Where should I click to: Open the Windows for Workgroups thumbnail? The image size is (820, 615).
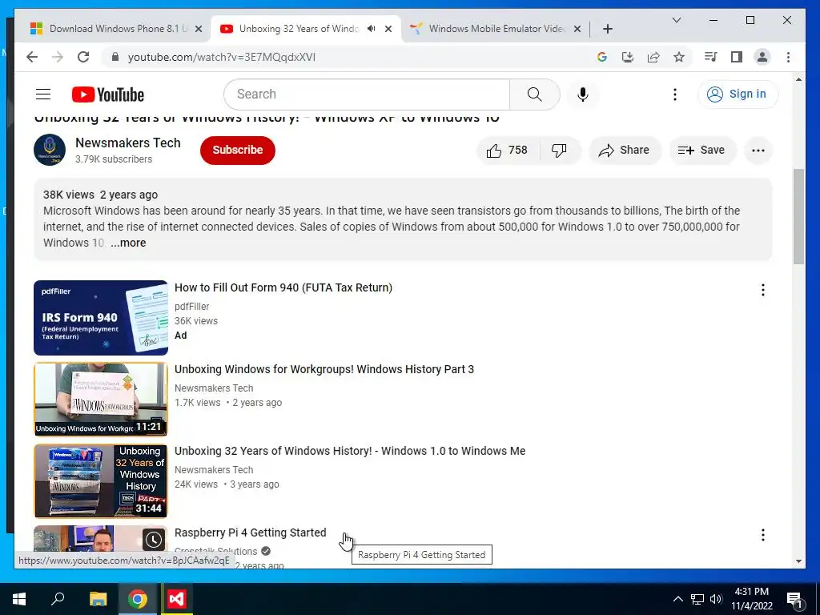(x=100, y=400)
